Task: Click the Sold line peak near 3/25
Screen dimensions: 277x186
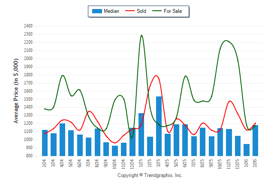Action: click(x=156, y=76)
